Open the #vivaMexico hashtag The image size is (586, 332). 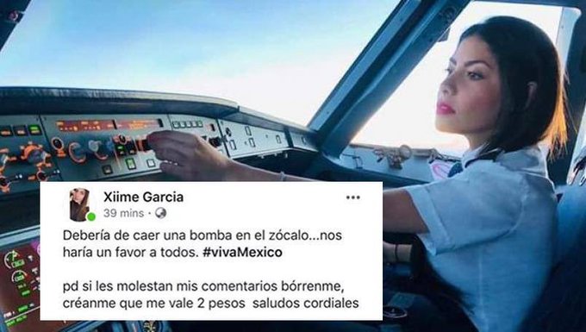point(242,253)
